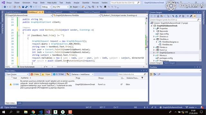206x115 pixels.
Task: Click the Save All icon in the toolbar
Action: pos(26,7)
